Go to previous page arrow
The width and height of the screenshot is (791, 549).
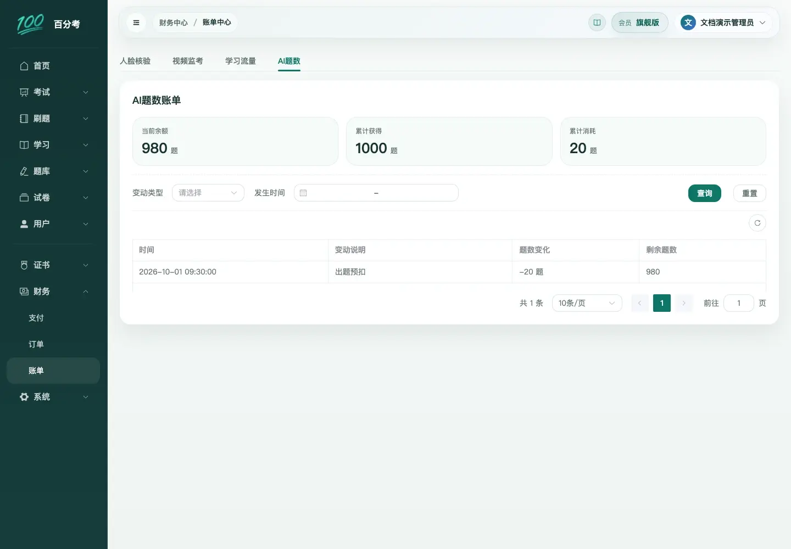(640, 303)
